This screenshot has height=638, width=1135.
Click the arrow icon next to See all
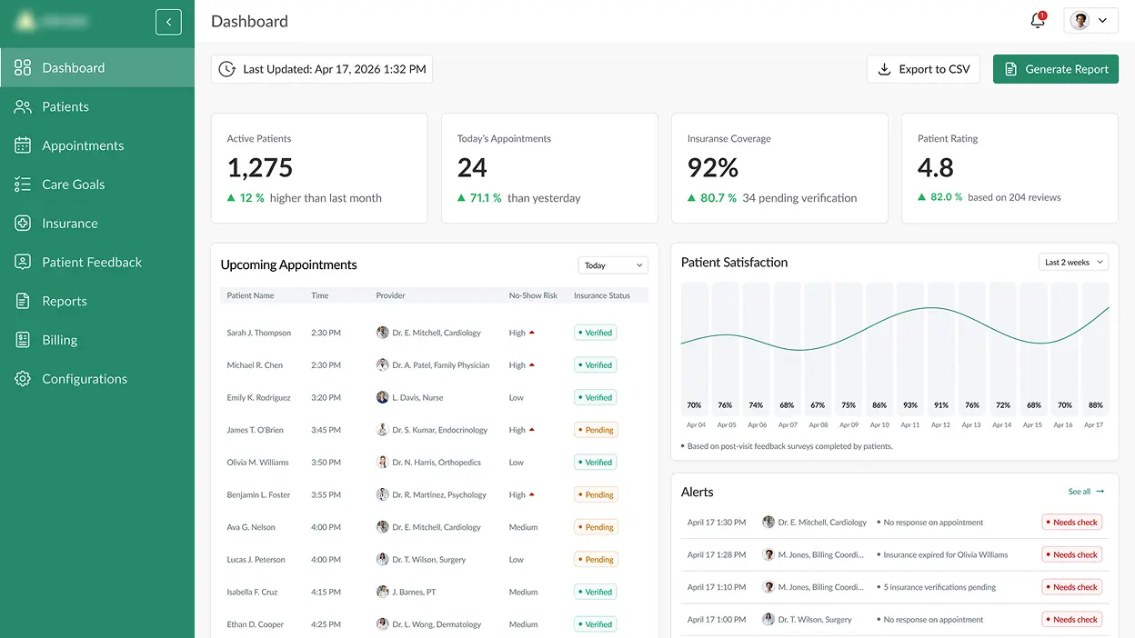[1100, 492]
